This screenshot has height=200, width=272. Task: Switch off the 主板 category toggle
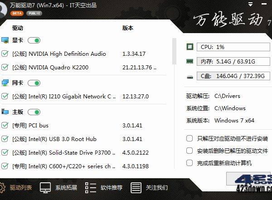click(x=34, y=112)
